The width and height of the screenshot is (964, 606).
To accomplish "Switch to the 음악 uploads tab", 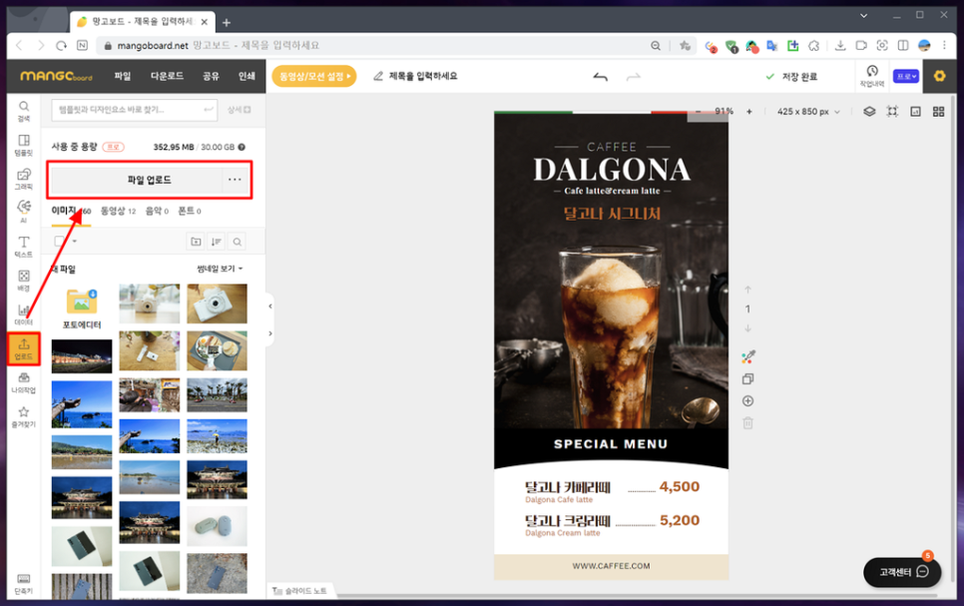I will pos(157,211).
